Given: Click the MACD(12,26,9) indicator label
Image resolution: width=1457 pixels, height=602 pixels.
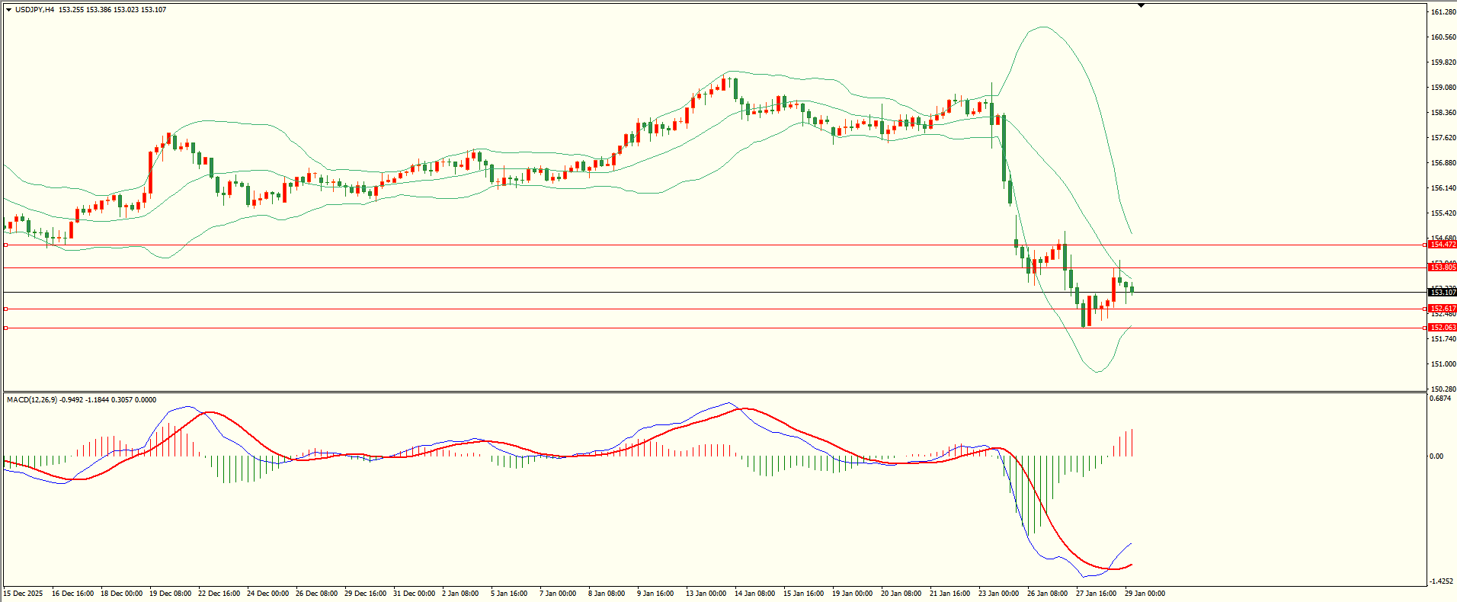Looking at the screenshot, I should (x=31, y=400).
